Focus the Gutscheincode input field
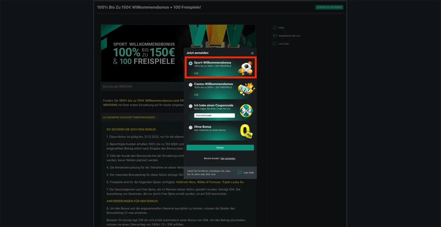The height and width of the screenshot is (227, 441). (x=214, y=115)
